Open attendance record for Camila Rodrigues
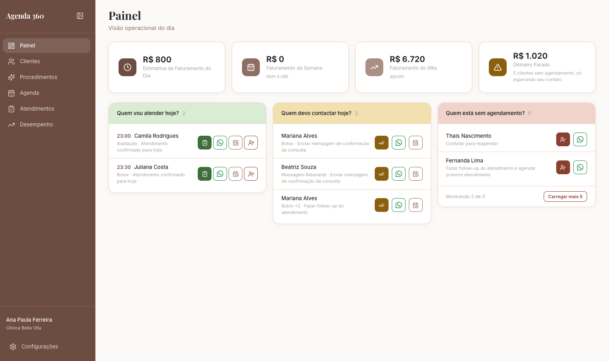Image resolution: width=609 pixels, height=361 pixels. (205, 143)
